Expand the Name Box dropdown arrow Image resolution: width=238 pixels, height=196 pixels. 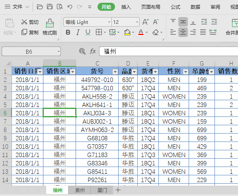[x=59, y=51]
